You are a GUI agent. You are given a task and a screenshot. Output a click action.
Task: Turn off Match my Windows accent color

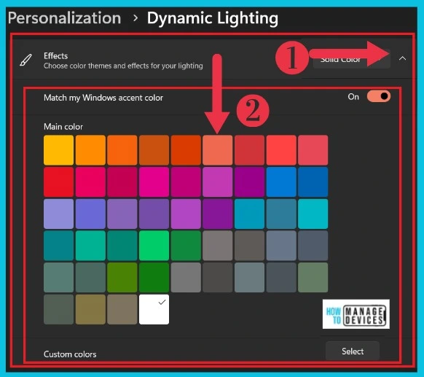379,96
